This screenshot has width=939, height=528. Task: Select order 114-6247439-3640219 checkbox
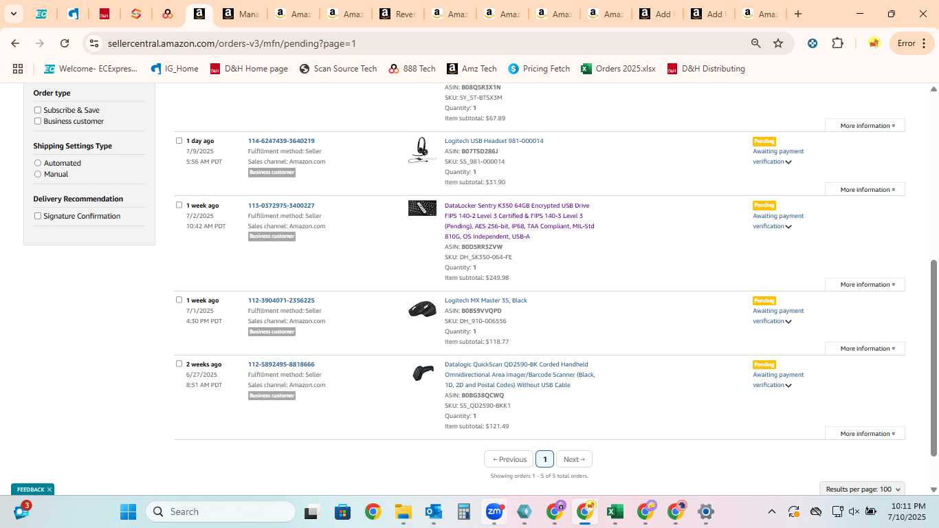179,141
